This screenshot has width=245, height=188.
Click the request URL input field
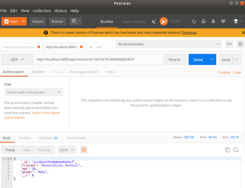coord(98,59)
